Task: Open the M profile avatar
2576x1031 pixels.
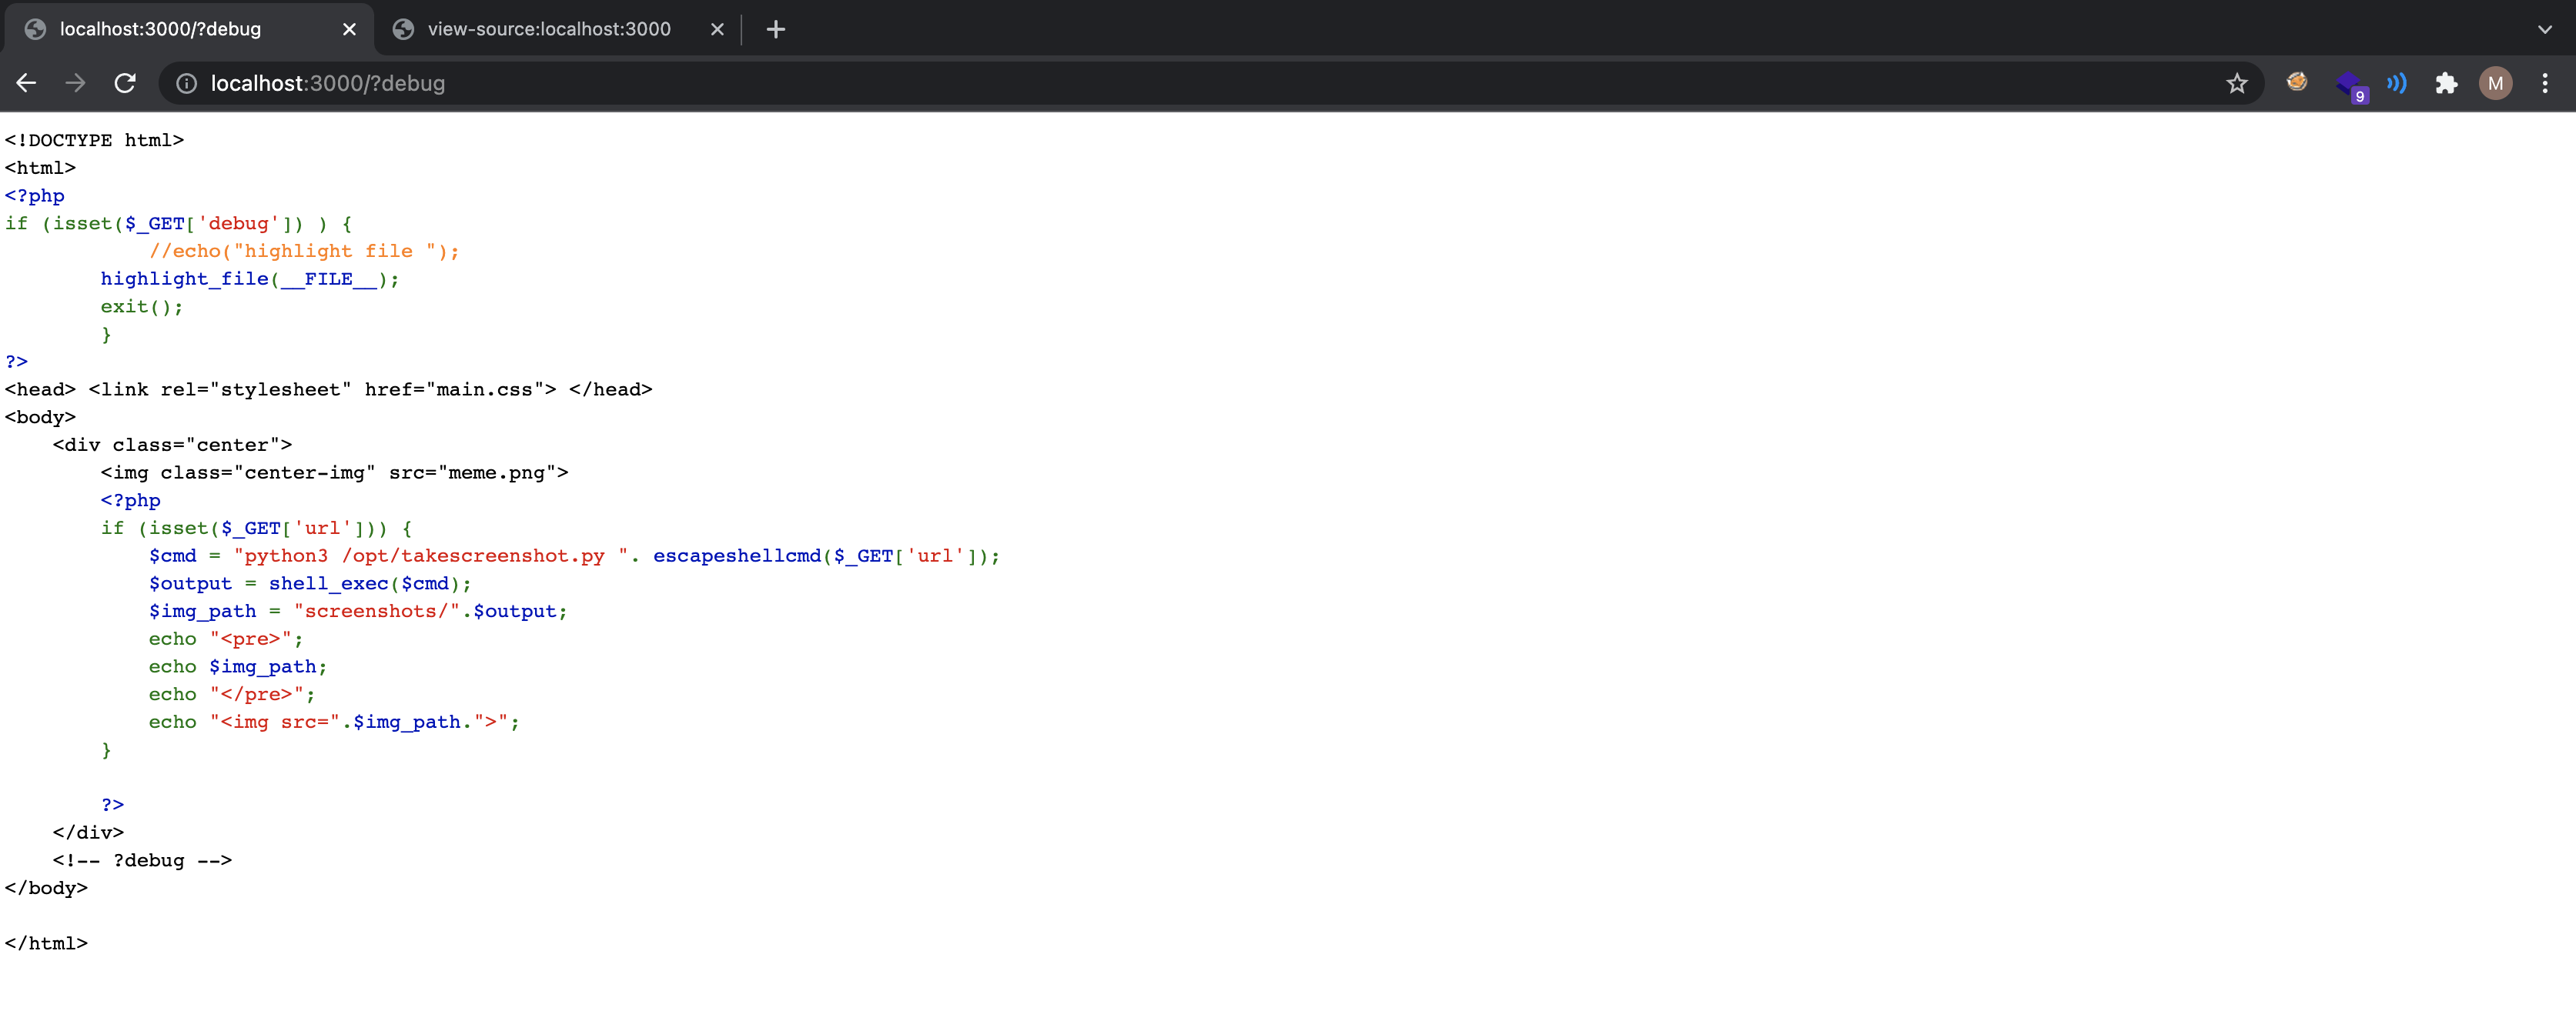Action: pyautogui.click(x=2496, y=84)
